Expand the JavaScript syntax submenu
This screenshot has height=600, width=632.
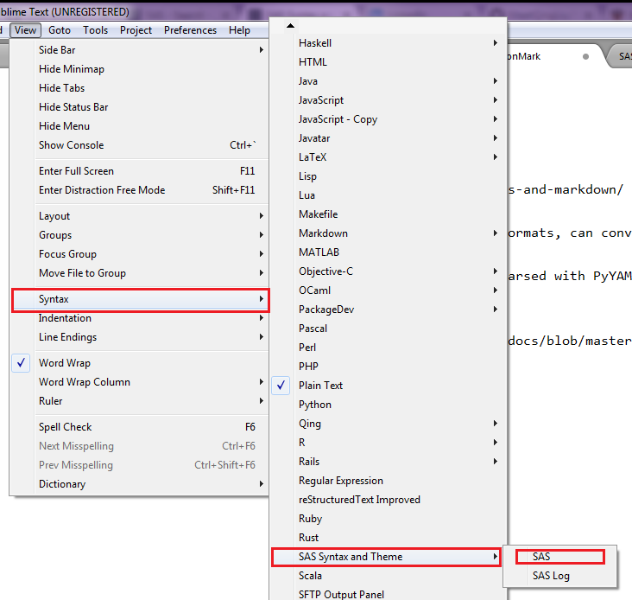click(x=388, y=100)
